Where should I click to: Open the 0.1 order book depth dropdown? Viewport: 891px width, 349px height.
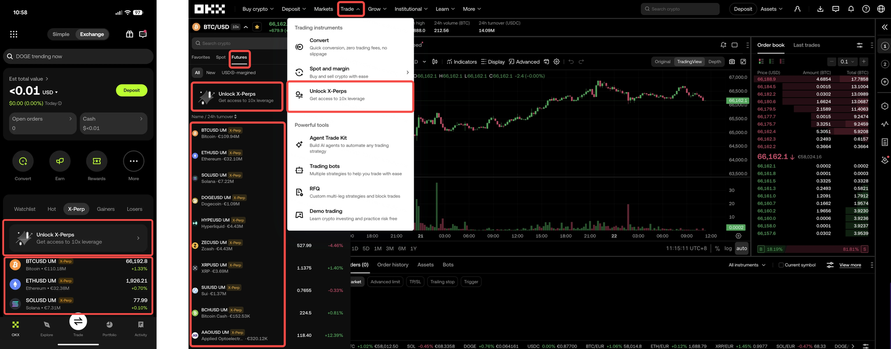point(847,61)
